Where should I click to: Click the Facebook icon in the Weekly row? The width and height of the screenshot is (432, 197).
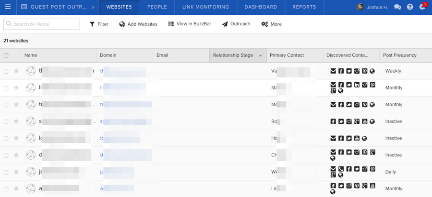tap(341, 71)
